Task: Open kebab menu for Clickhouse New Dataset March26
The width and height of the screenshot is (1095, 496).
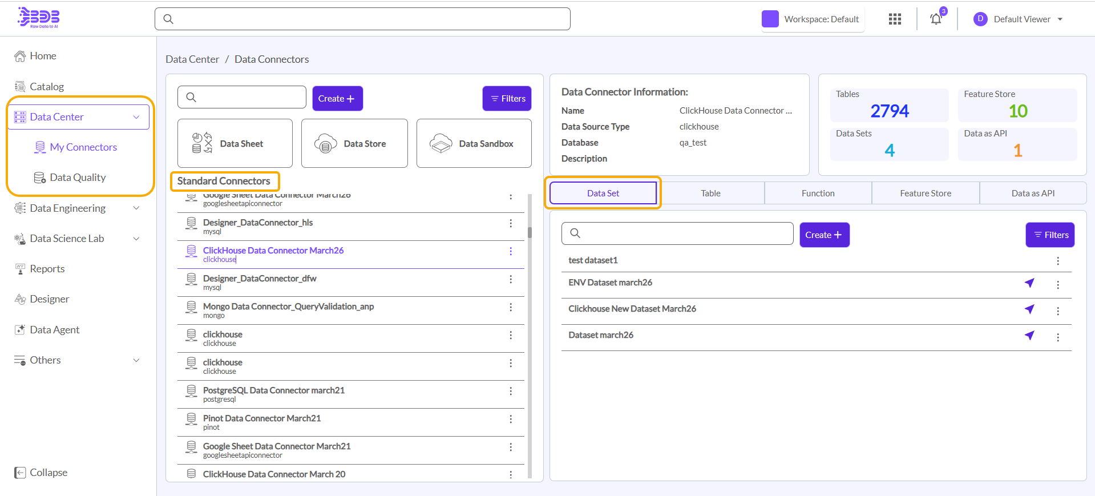Action: click(1057, 311)
